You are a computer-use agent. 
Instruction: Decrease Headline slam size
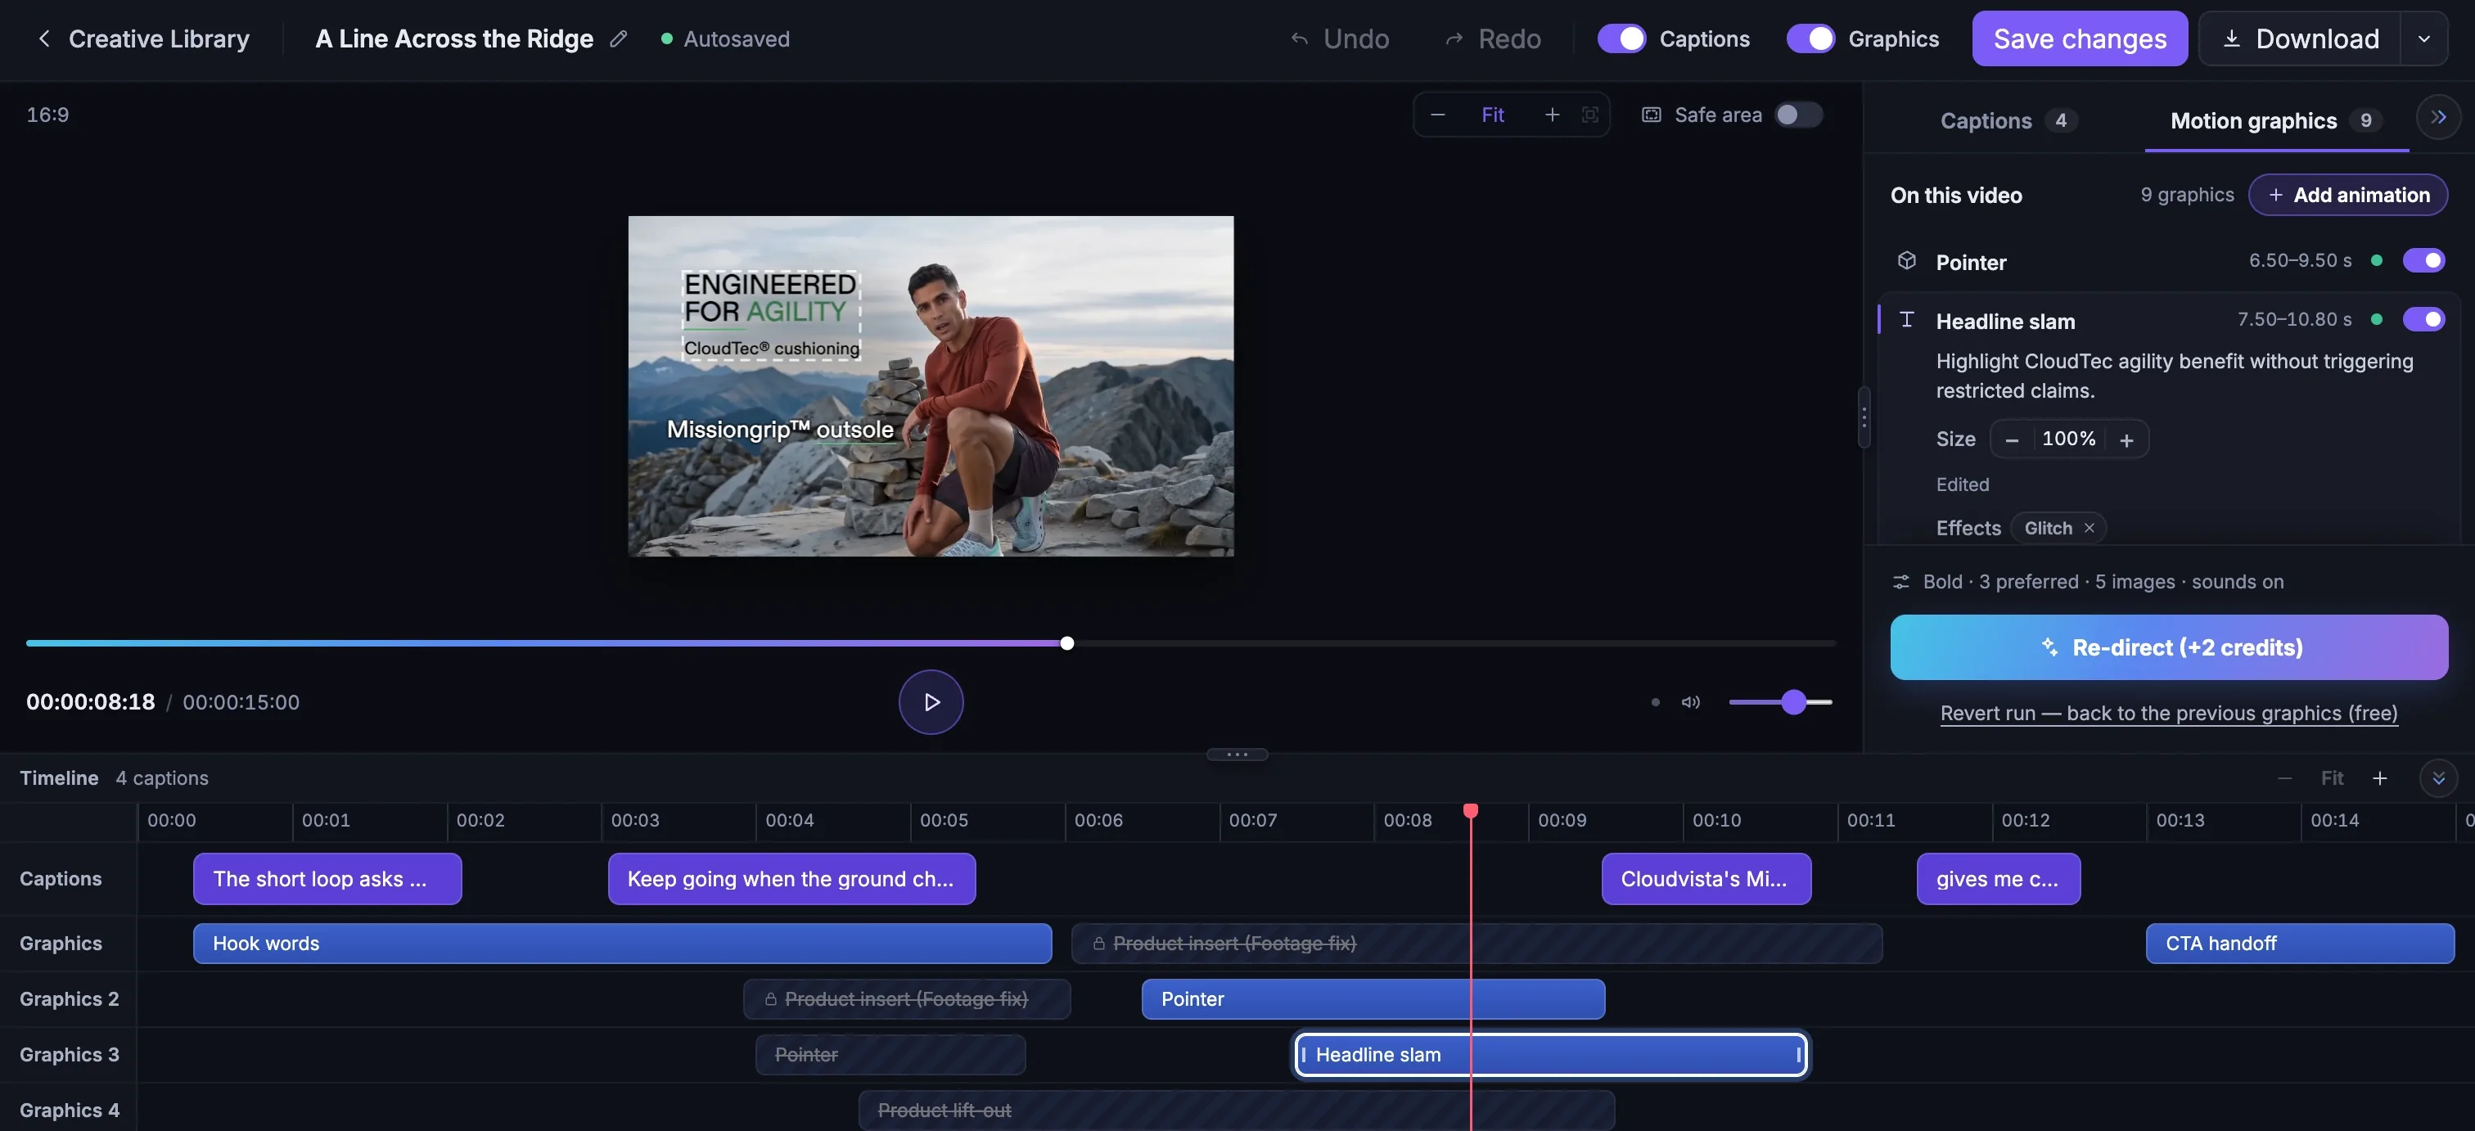[2011, 439]
